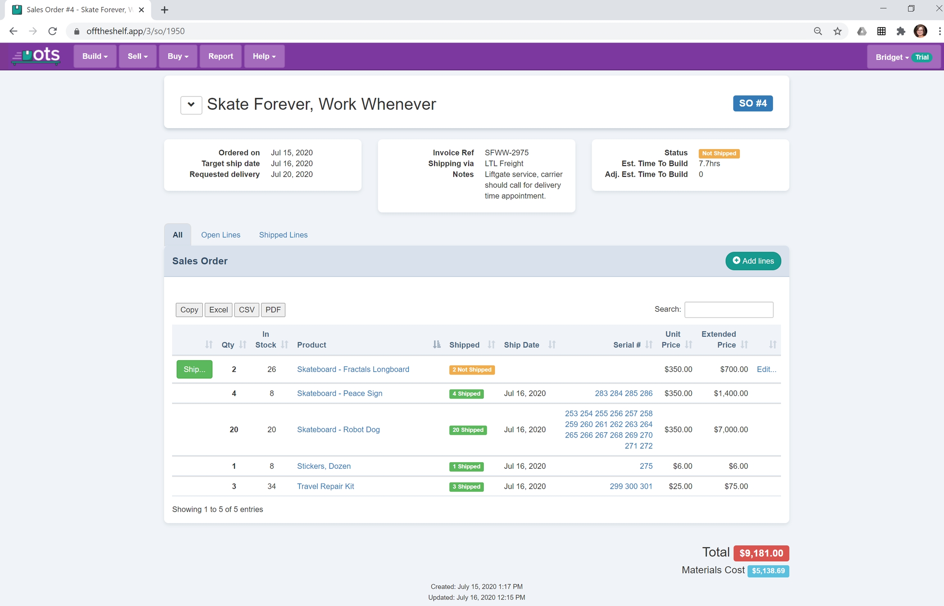
Task: Open the Skateboard - Robot Dog product link
Action: (338, 429)
